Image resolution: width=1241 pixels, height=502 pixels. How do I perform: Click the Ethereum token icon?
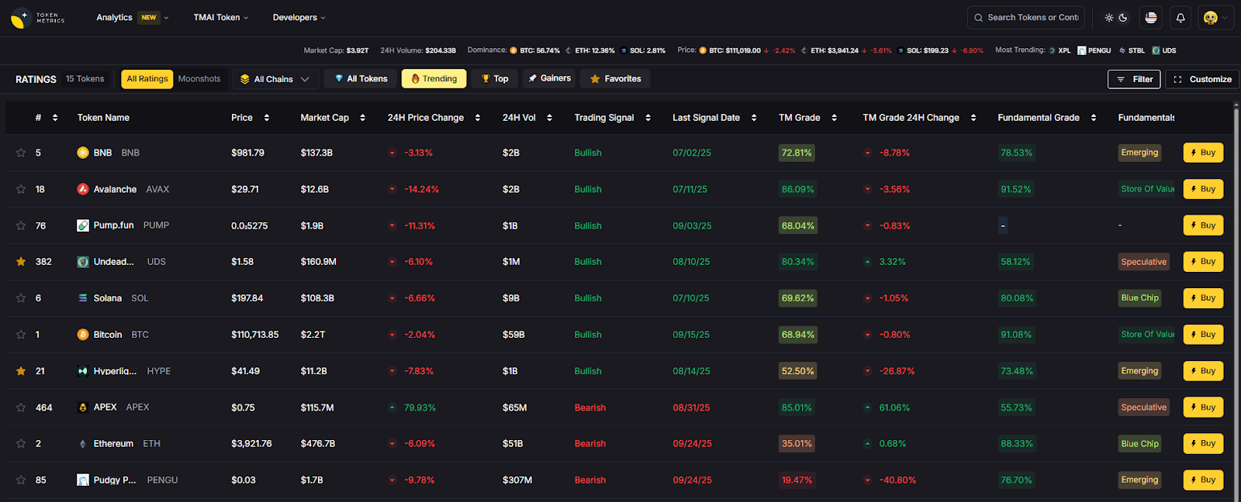pyautogui.click(x=83, y=444)
